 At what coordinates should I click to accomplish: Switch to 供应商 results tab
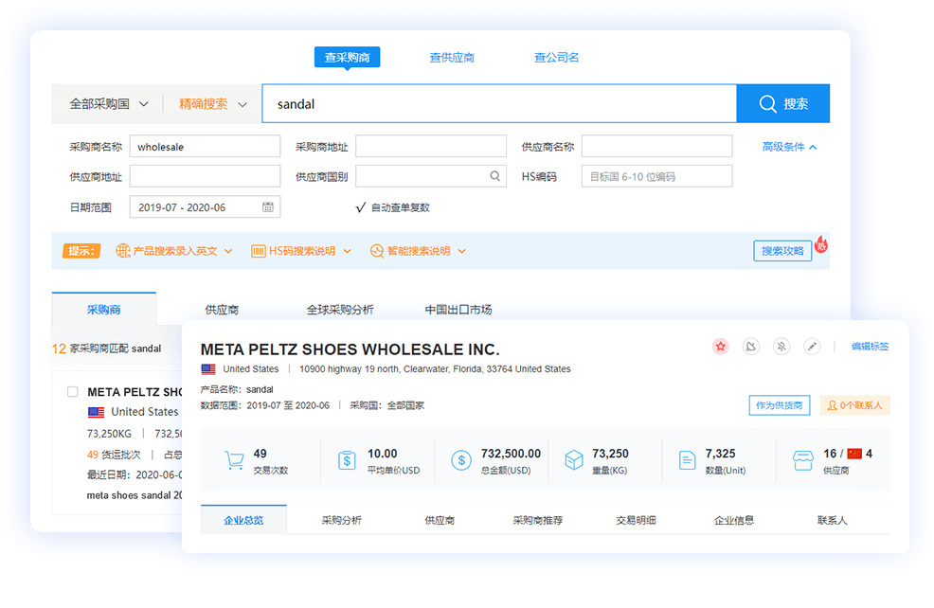coord(222,310)
